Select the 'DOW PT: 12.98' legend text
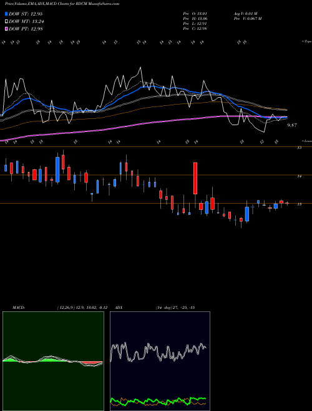 (x=26, y=29)
